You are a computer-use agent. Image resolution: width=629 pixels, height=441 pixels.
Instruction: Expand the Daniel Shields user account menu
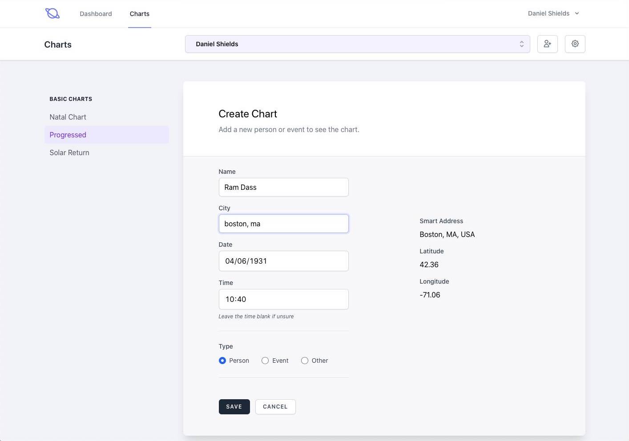click(x=553, y=13)
